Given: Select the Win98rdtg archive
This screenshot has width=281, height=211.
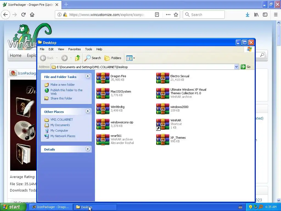Looking at the screenshot, I should (x=103, y=109).
